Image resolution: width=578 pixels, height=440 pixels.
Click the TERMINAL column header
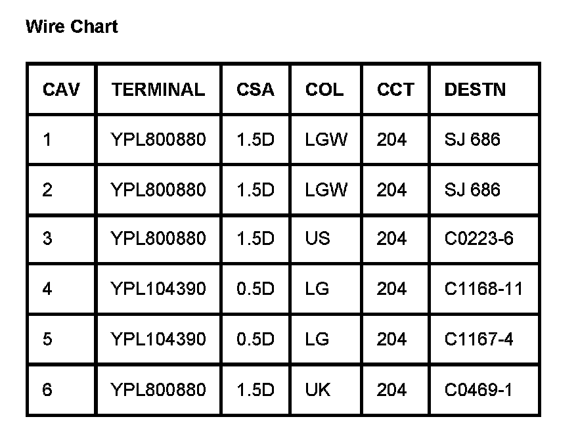pyautogui.click(x=158, y=89)
